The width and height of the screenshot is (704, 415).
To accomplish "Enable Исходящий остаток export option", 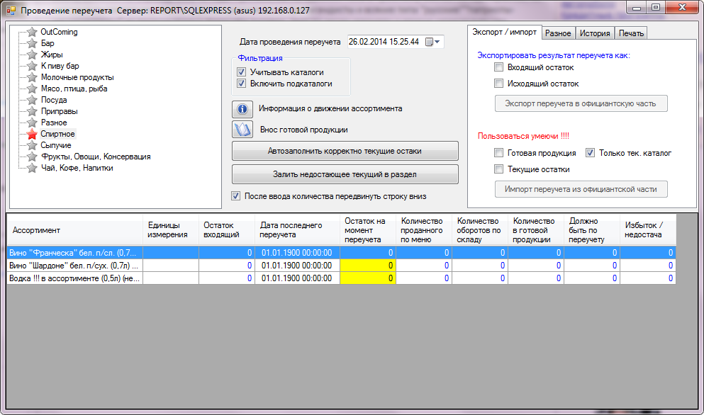I will click(498, 84).
